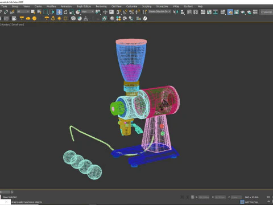Toggle the Angle Snap button

click(125, 12)
